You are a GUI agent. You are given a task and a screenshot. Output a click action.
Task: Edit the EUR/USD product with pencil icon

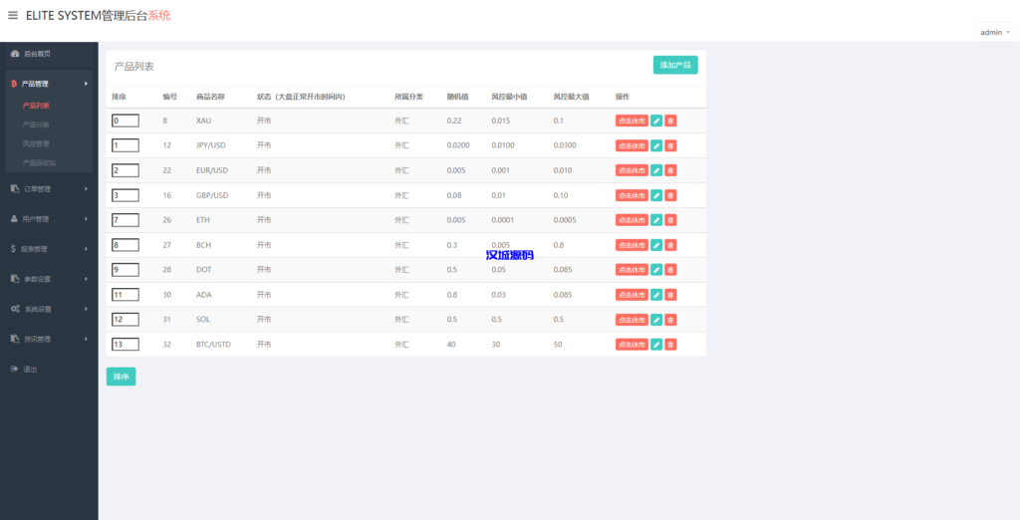[x=656, y=170]
